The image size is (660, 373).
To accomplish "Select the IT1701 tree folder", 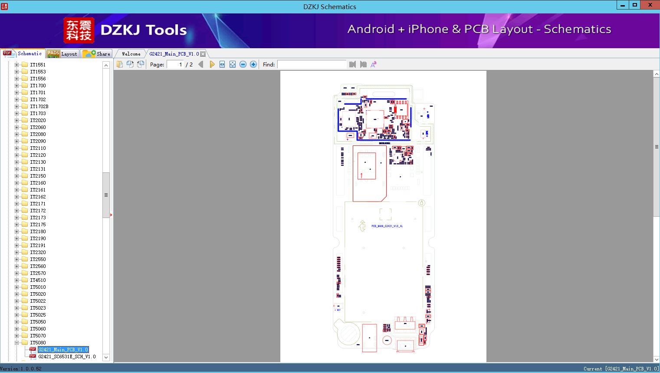I will tap(38, 92).
